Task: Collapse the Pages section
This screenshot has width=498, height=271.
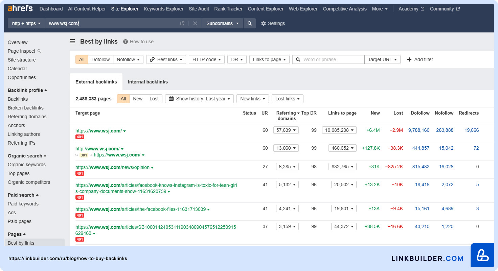Action: (x=17, y=234)
